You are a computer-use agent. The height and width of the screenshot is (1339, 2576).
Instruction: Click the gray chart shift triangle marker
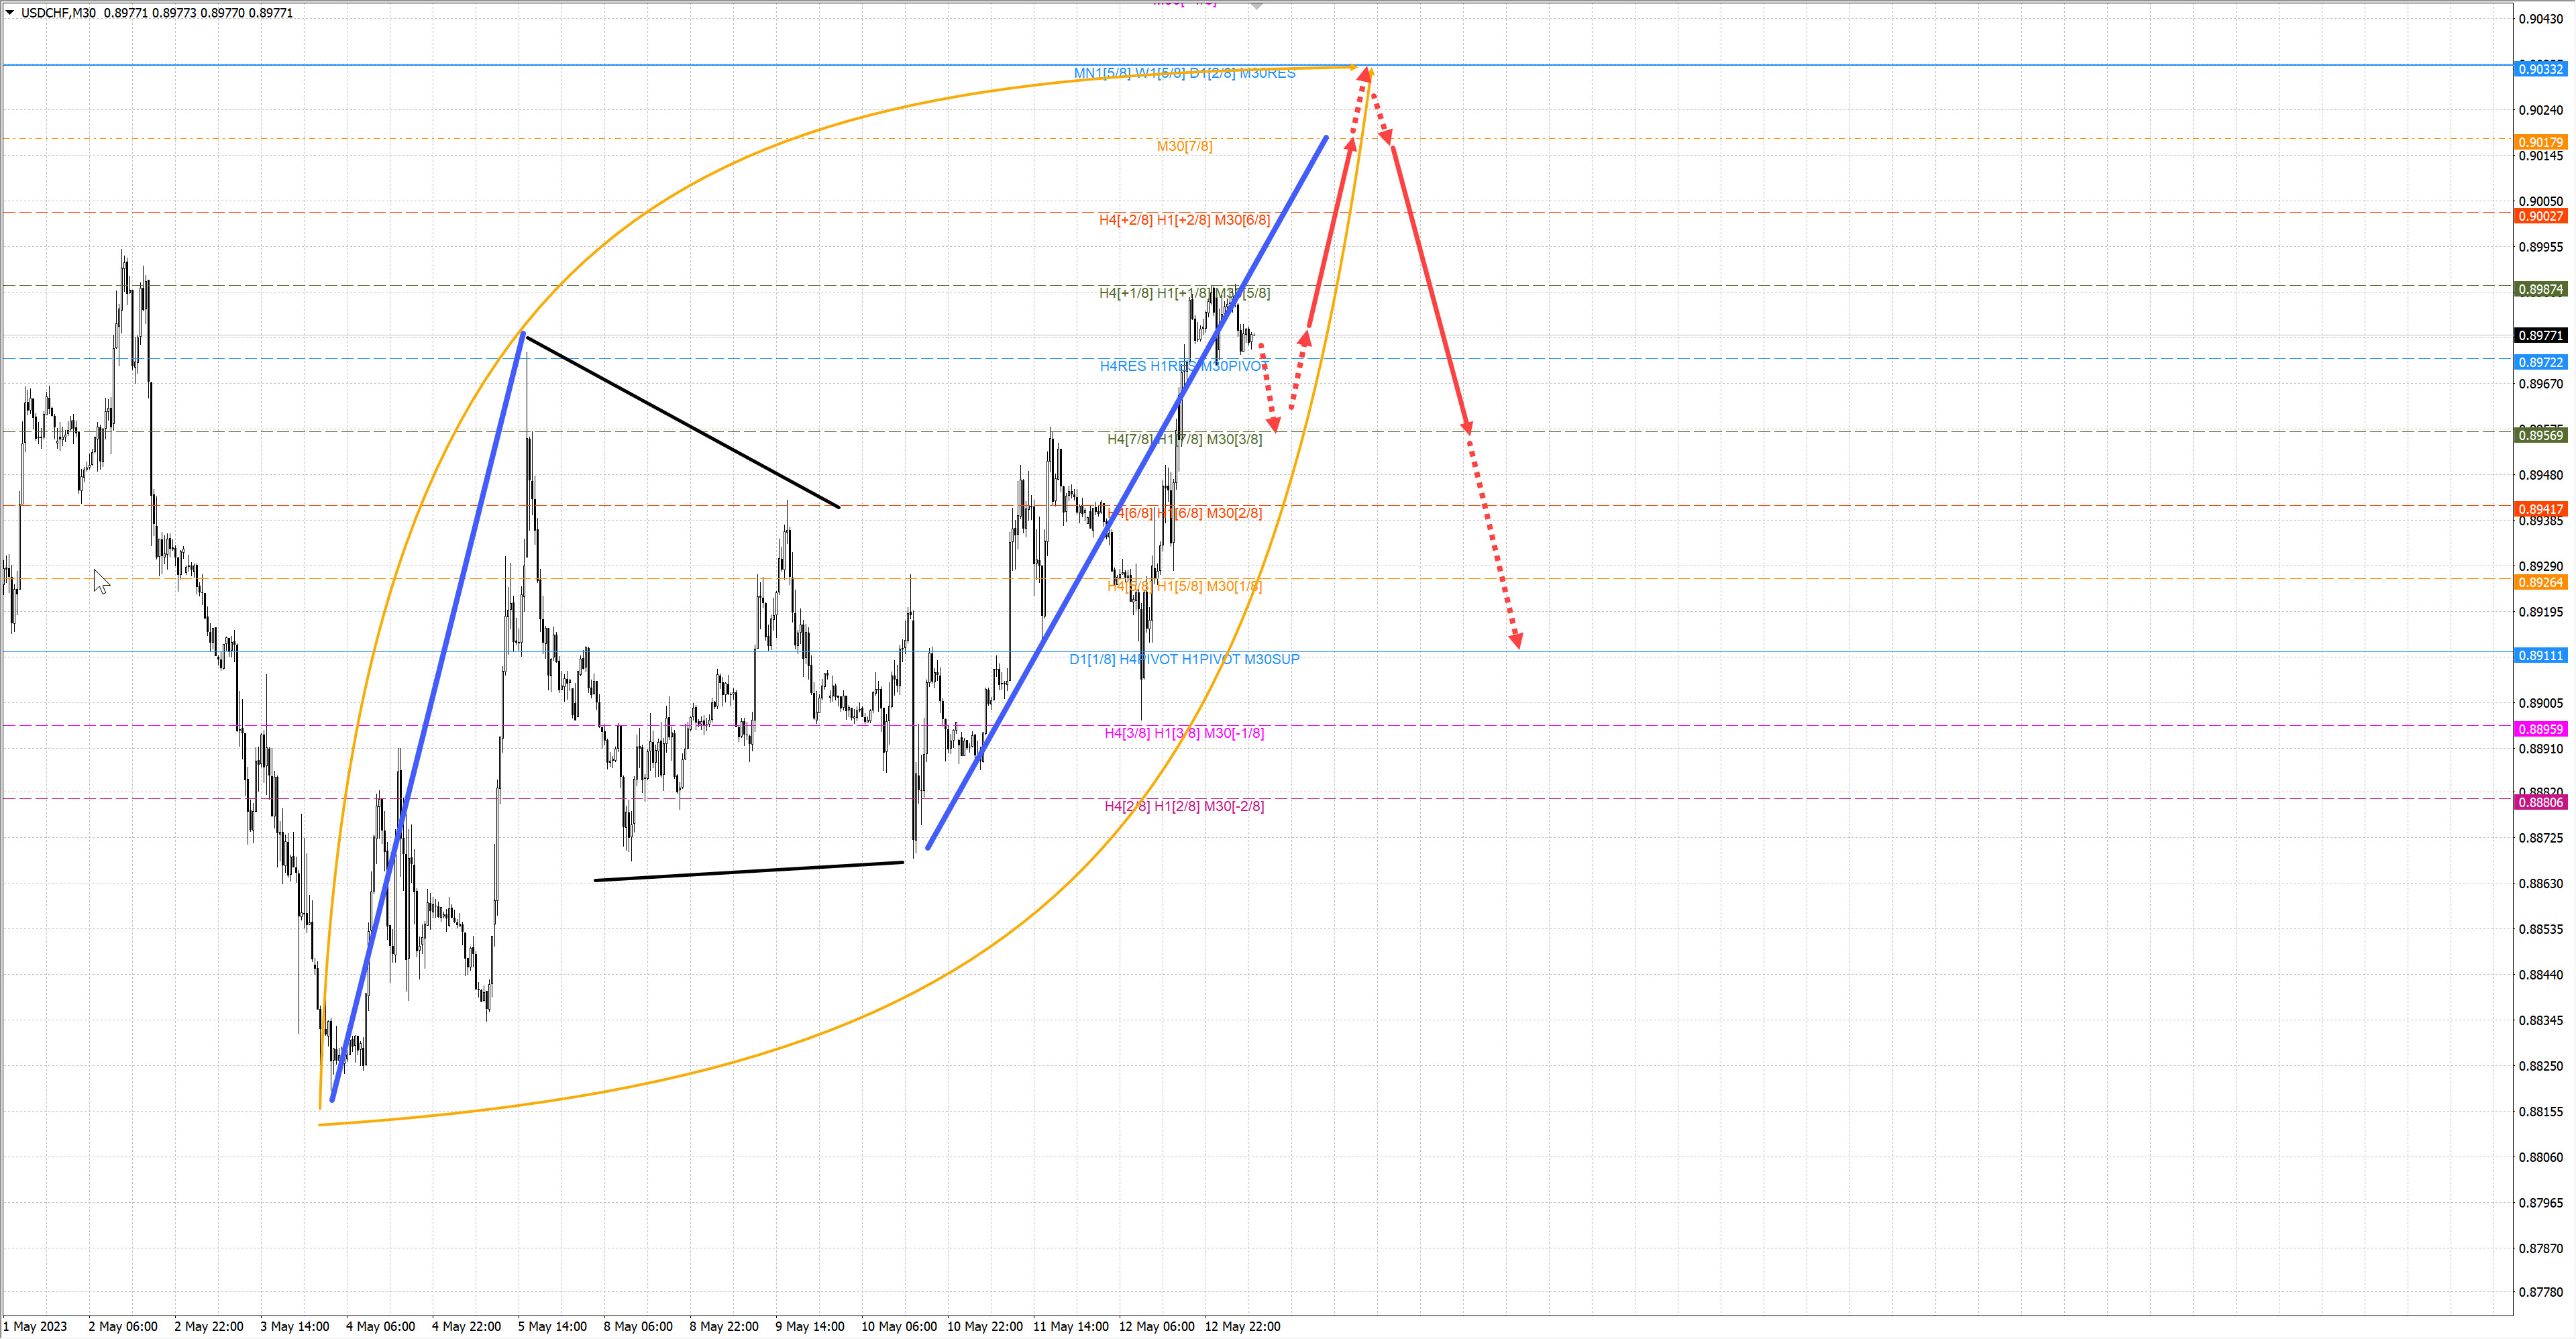[x=1257, y=6]
